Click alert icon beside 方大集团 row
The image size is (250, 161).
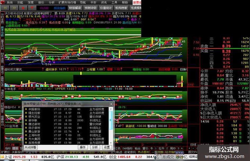[x=26, y=139]
